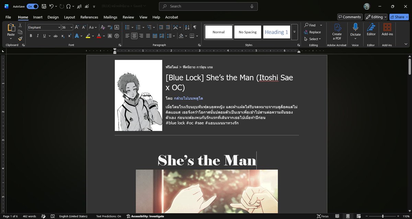Open the font size dropdown
Viewport: 412px width, 219px height.
[71, 27]
